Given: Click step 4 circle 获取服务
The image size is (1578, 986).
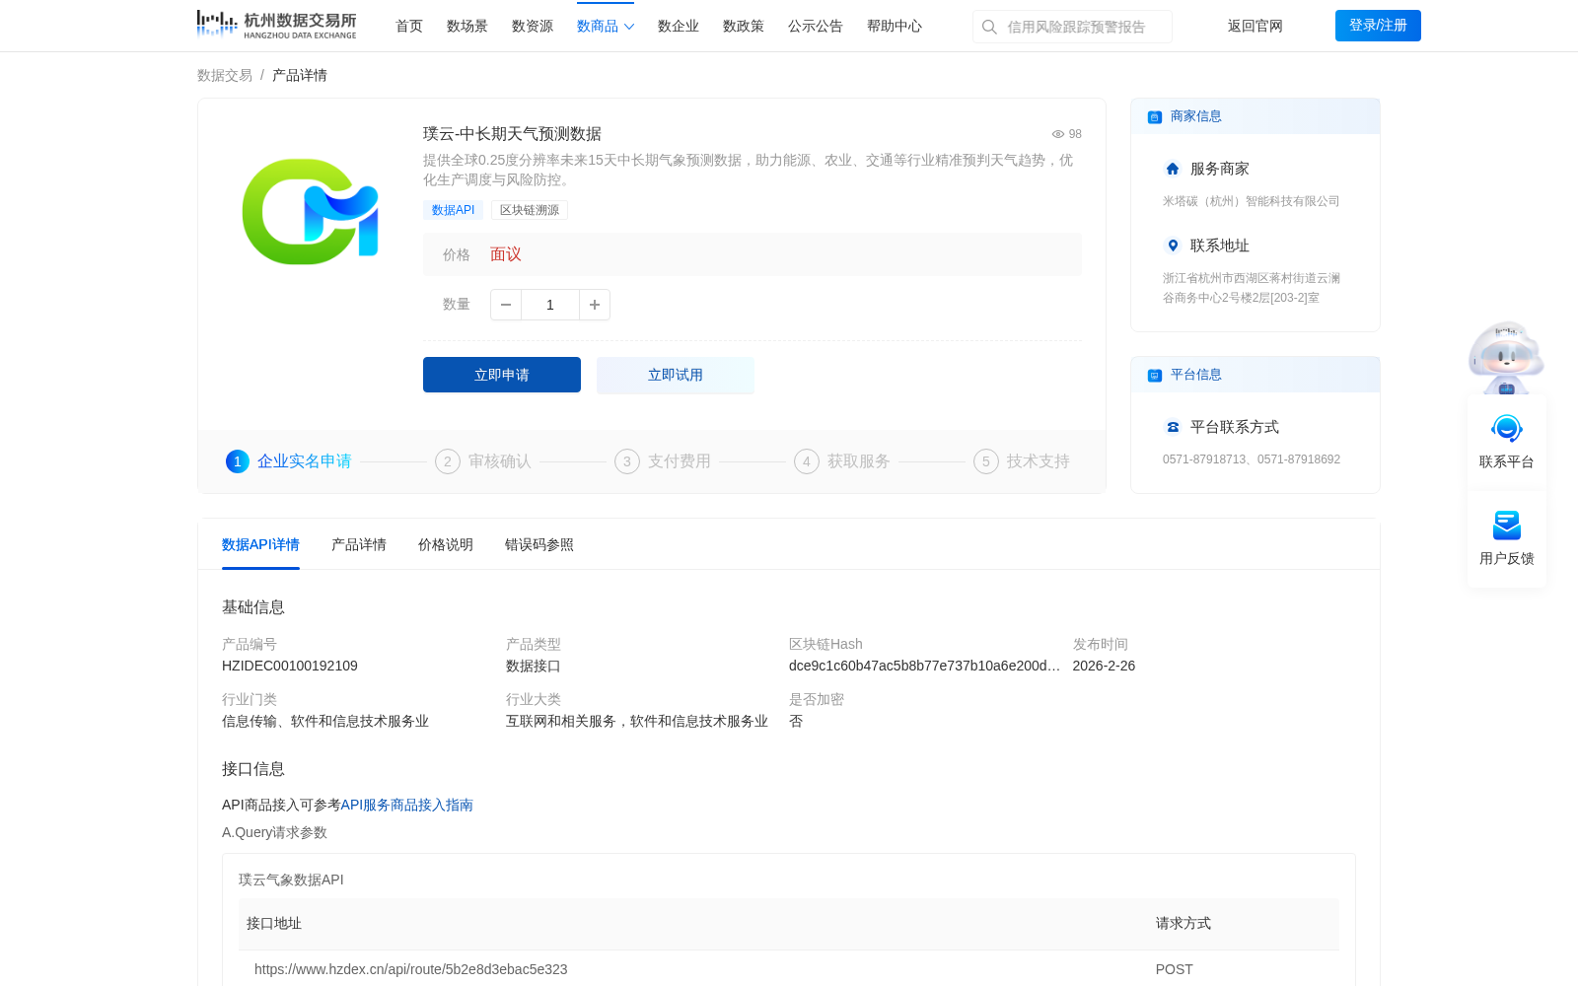Looking at the screenshot, I should 807,461.
